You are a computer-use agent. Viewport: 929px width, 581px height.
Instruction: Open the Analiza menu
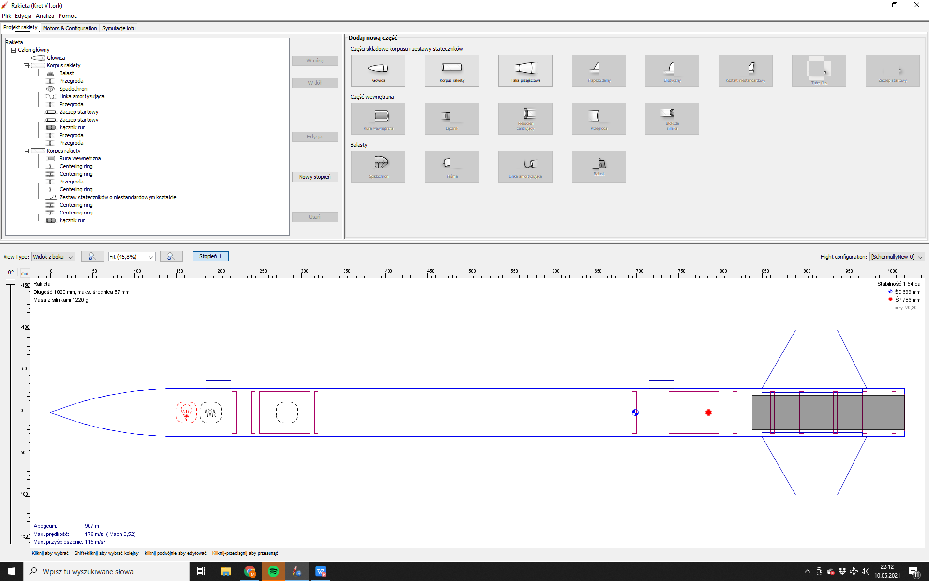coord(45,16)
